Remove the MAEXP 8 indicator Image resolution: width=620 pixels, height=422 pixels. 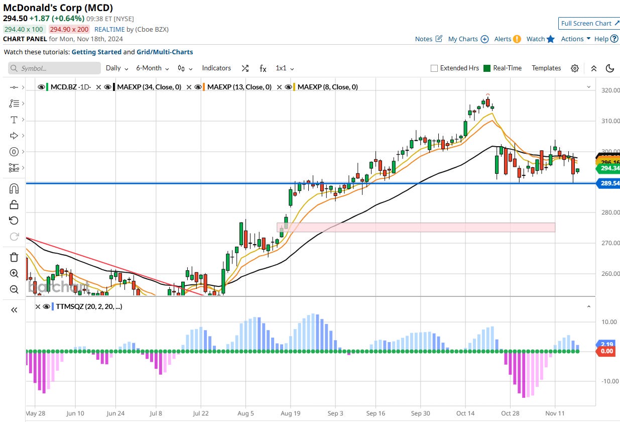click(279, 87)
